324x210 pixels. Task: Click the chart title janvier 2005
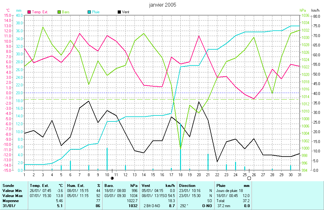pyautogui.click(x=163, y=5)
